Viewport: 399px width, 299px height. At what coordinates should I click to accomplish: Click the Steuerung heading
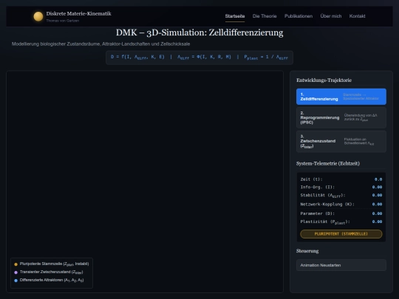pos(307,251)
